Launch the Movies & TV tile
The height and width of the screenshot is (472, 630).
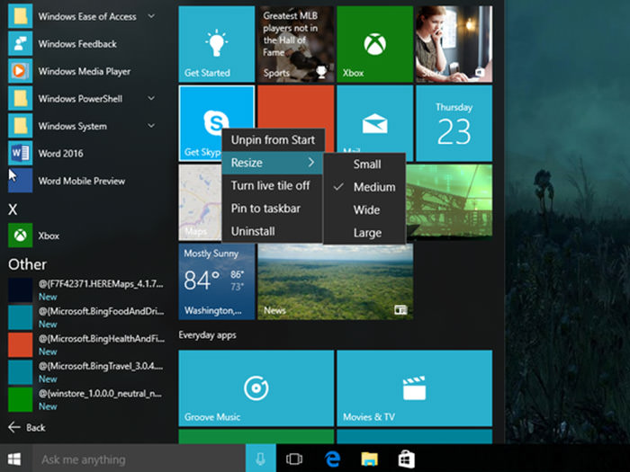413,388
